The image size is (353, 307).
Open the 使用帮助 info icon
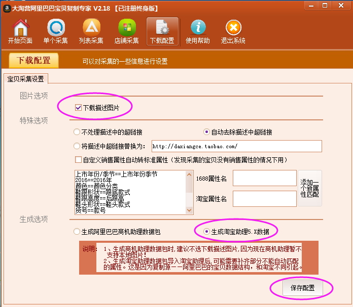198,31
